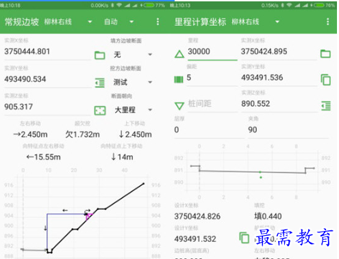This screenshot has width=339, height=259.
Task: Select design X value 3750424.826
Action: (x=197, y=217)
